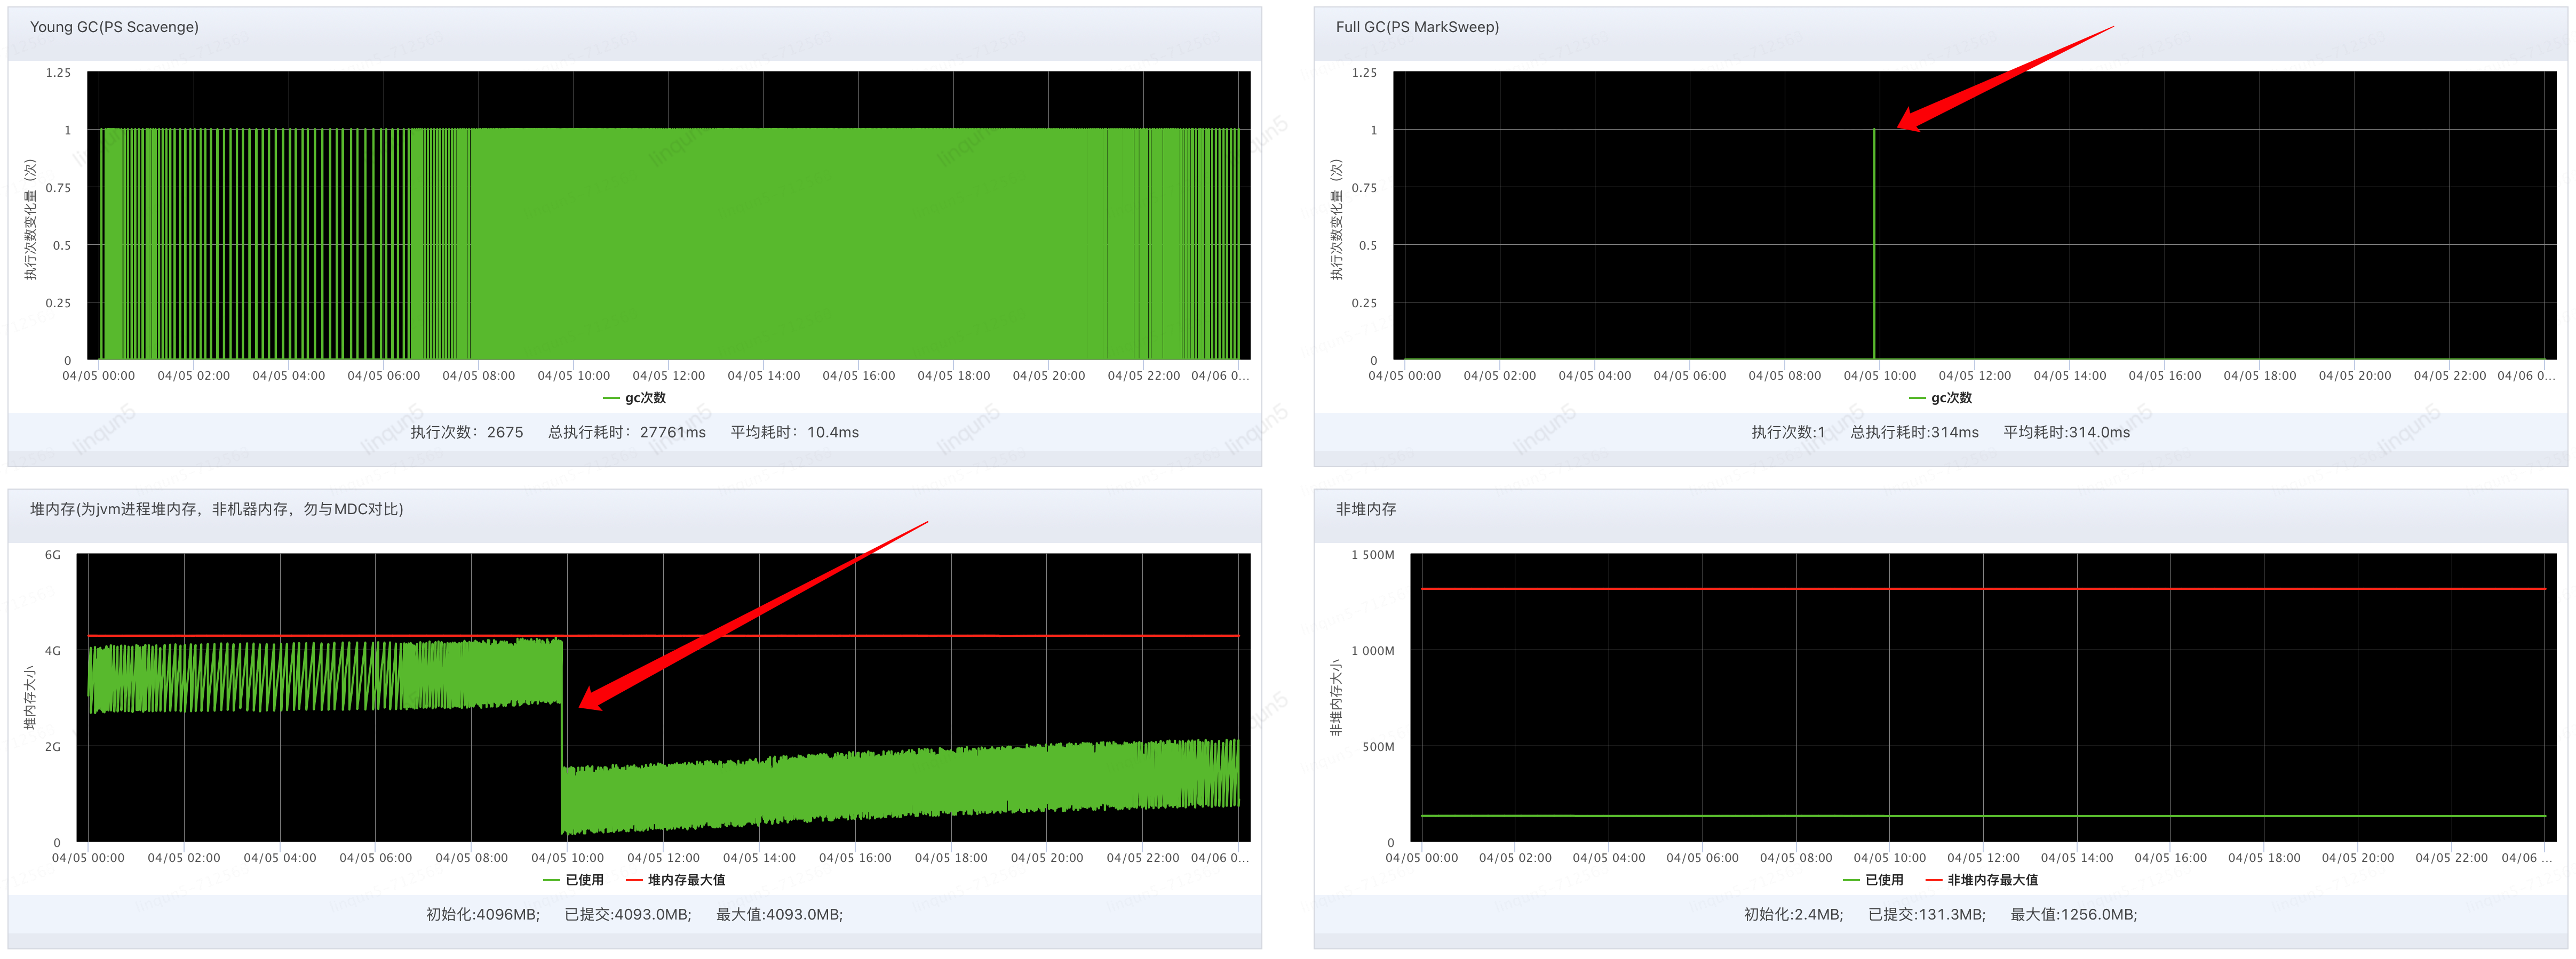The width and height of the screenshot is (2576, 959).
Task: Click Full GC 总执行耗时 314ms statistic
Action: pyautogui.click(x=1914, y=432)
